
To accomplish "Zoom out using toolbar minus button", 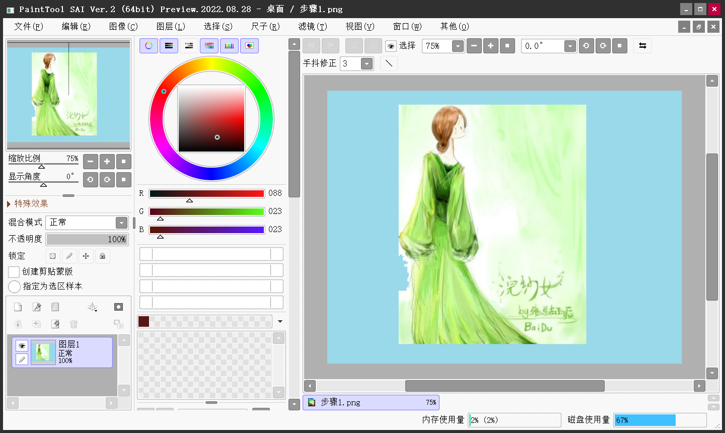I will tap(474, 46).
